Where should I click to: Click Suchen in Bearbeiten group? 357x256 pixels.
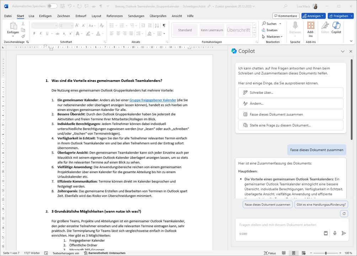click(x=271, y=24)
